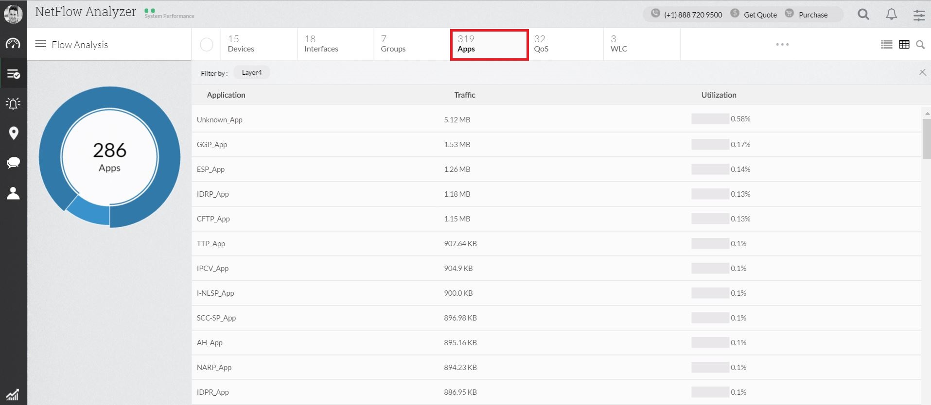Switch to the 18 Interfaces tab
This screenshot has width=931, height=405.
pos(321,44)
